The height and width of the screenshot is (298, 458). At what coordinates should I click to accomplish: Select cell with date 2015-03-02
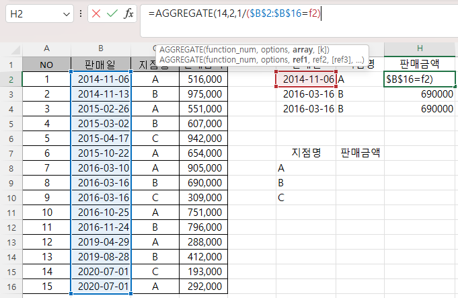coord(101,124)
